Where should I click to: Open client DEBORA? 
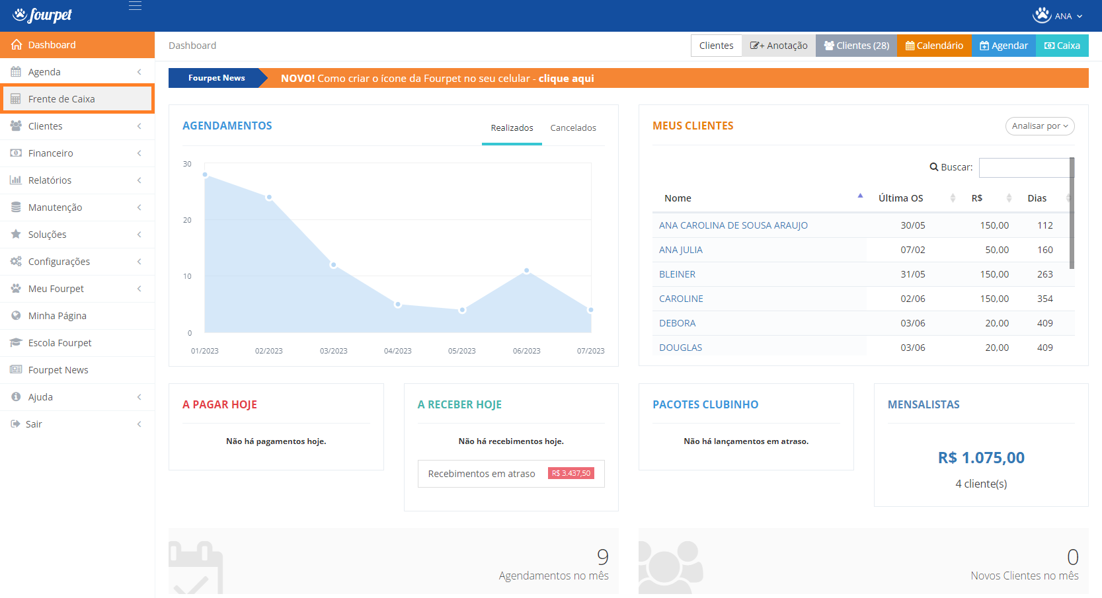(x=677, y=323)
